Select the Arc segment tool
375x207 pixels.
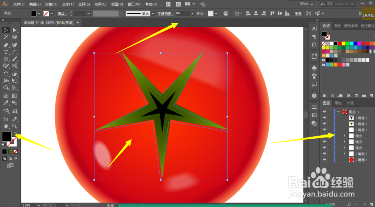pyautogui.click(x=15, y=52)
